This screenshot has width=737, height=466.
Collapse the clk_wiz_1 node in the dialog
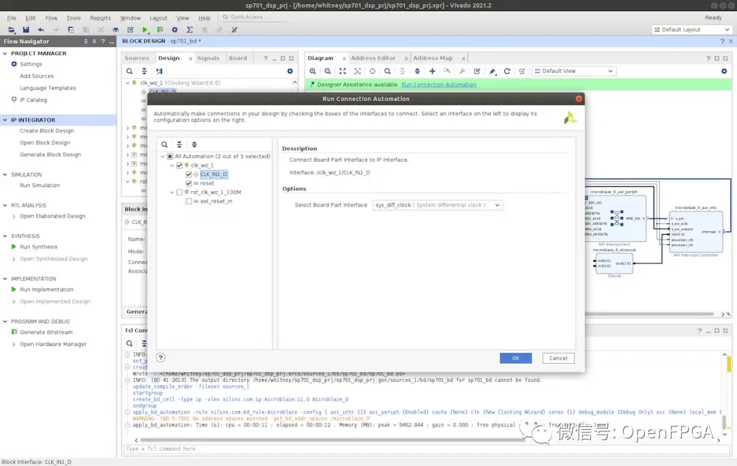click(172, 165)
